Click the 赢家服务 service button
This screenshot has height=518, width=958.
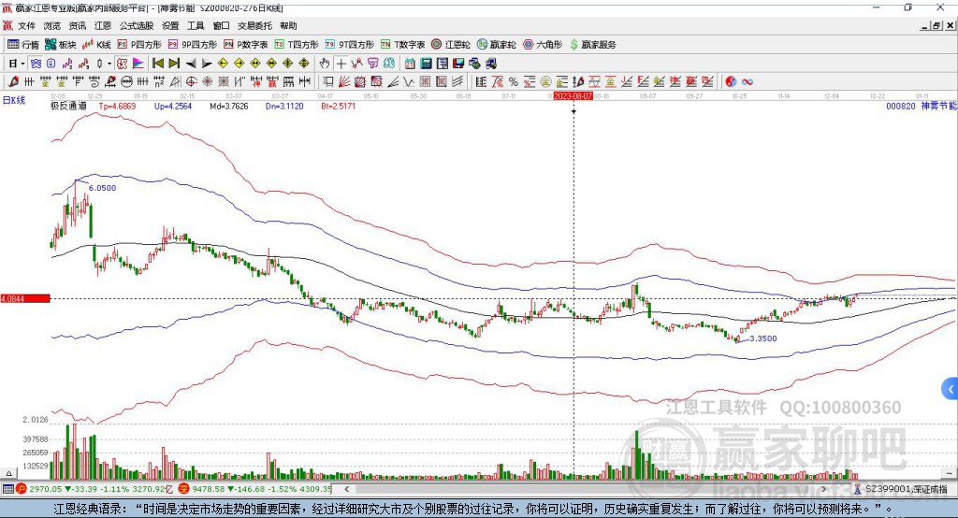[593, 45]
